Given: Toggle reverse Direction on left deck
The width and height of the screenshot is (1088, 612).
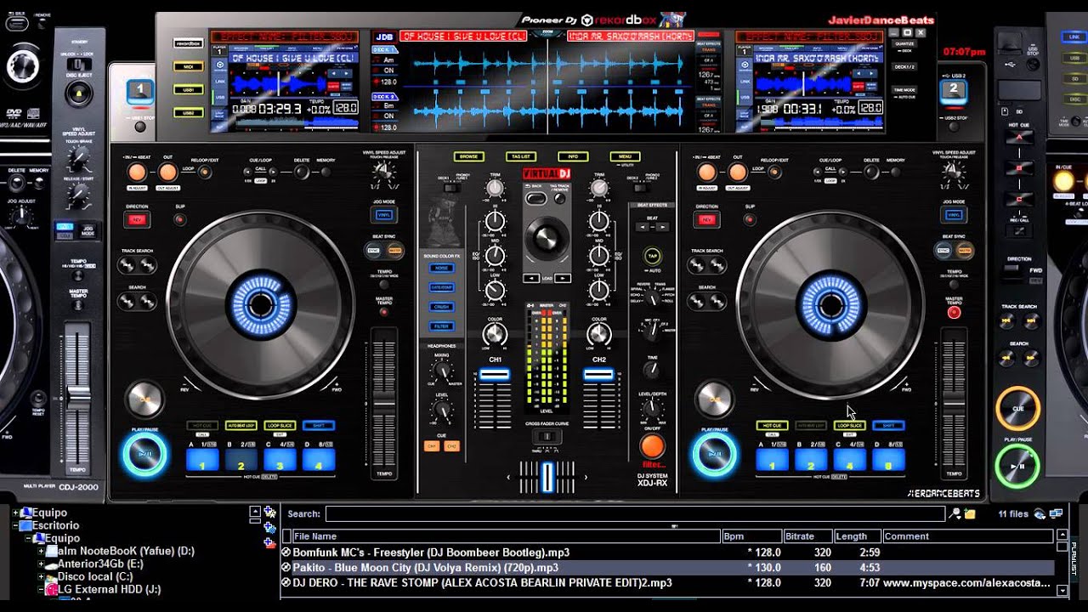Looking at the screenshot, I should [x=136, y=219].
